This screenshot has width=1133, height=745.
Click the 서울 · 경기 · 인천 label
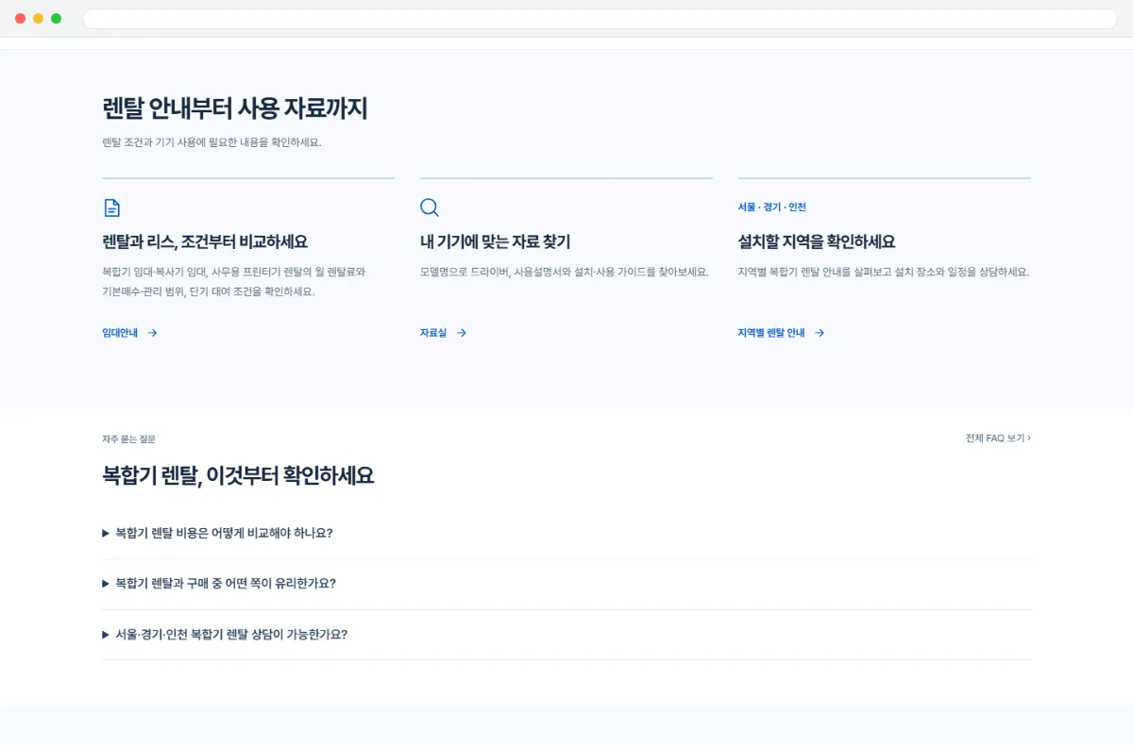tap(771, 207)
